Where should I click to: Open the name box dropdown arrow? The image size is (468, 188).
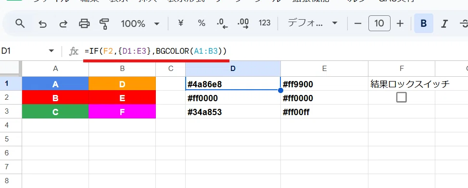pos(51,51)
